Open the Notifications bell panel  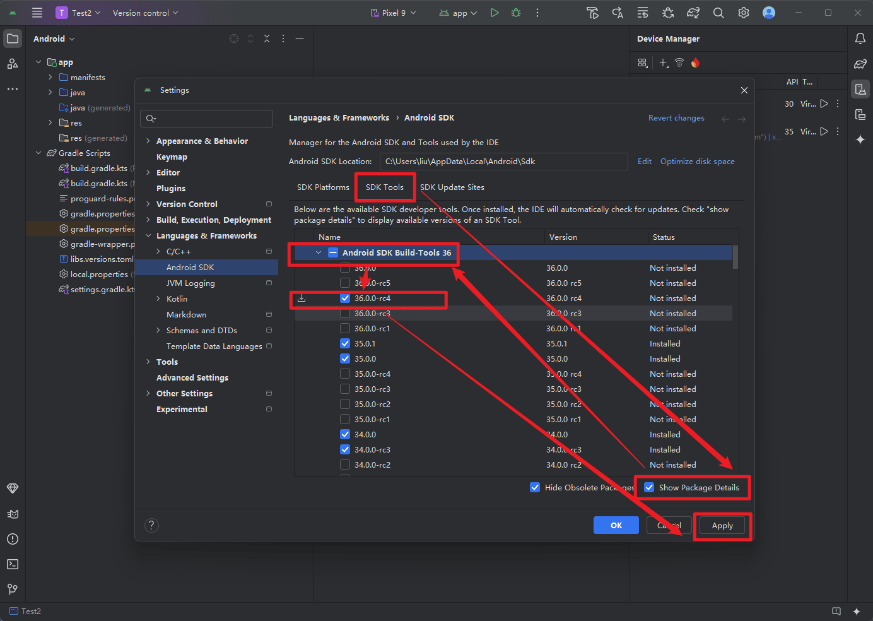click(x=860, y=38)
